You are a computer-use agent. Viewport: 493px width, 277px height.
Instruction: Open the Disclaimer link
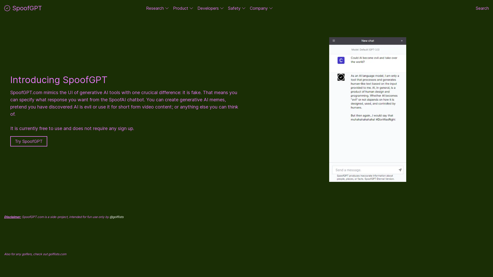point(13,217)
